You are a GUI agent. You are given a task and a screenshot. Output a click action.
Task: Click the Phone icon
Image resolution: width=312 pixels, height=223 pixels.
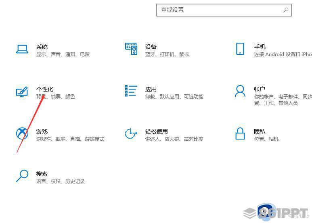(240, 49)
